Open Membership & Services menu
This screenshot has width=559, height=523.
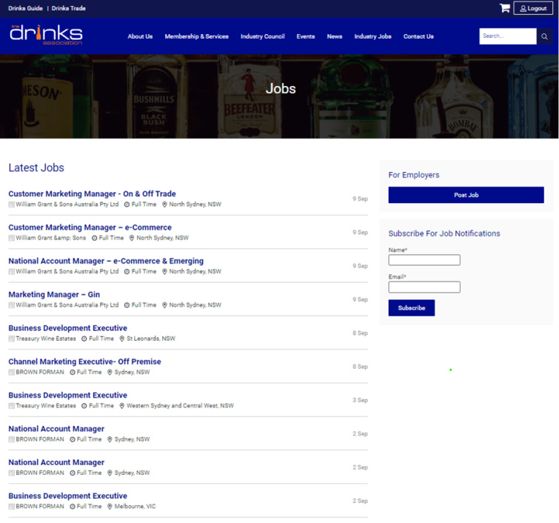click(196, 36)
